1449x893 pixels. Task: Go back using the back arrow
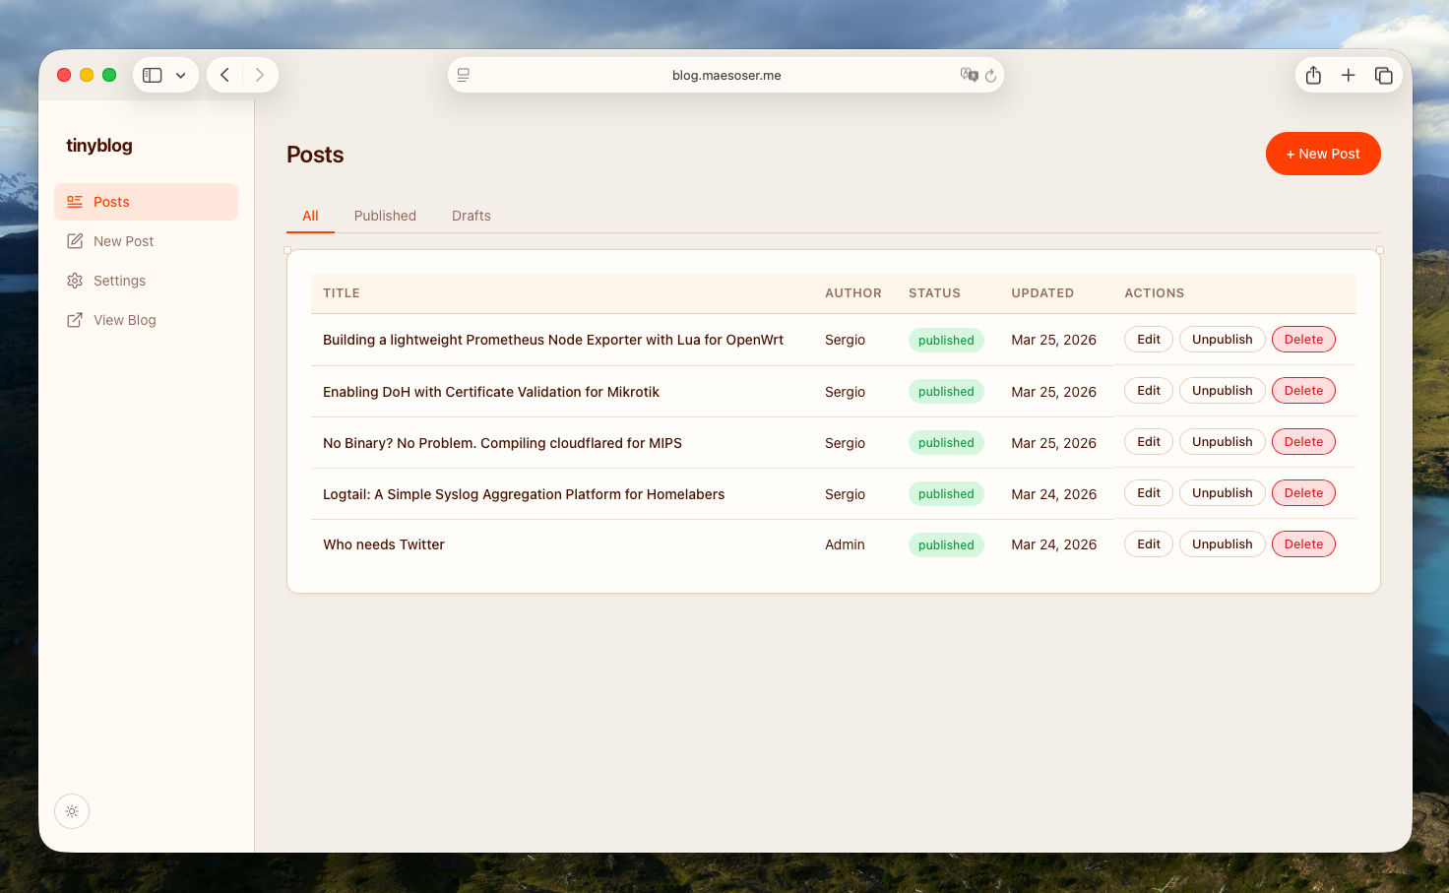click(225, 75)
